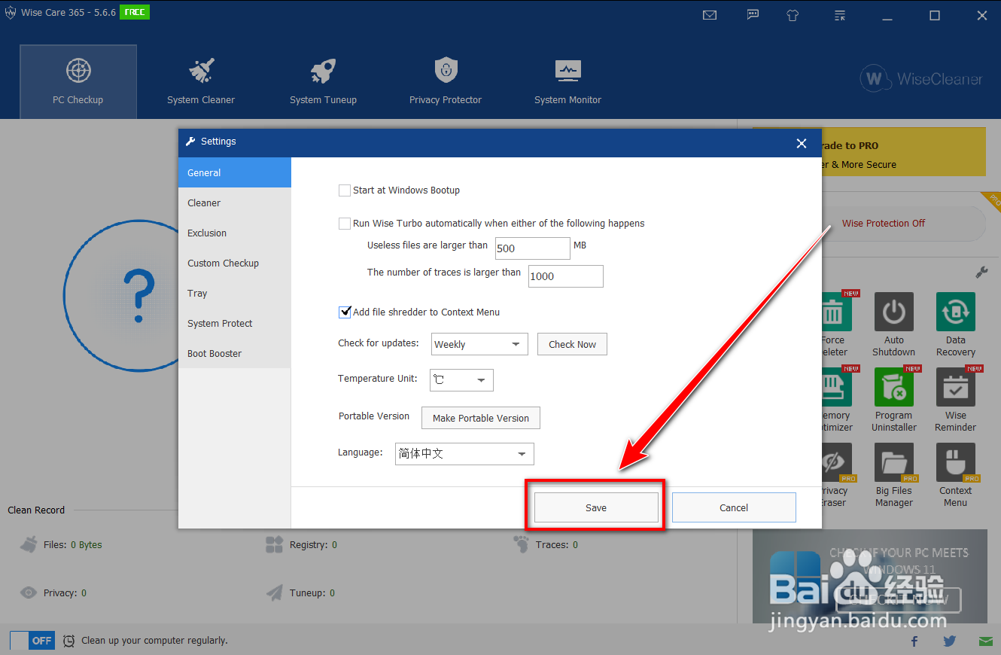
Task: Click the Save button
Action: click(596, 507)
